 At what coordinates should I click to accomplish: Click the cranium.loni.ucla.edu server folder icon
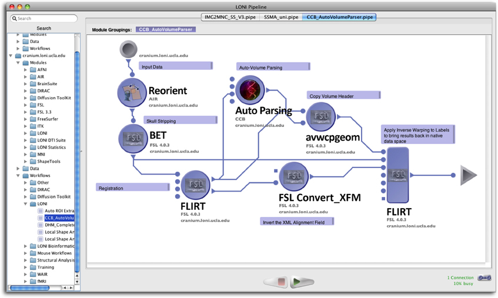tap(18, 55)
